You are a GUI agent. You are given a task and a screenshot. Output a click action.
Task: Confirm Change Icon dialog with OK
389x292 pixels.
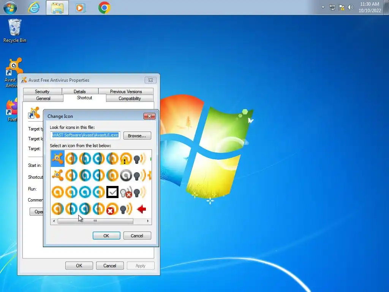[106, 236]
